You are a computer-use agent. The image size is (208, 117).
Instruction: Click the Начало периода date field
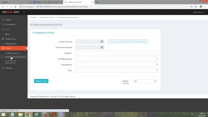(x=87, y=42)
